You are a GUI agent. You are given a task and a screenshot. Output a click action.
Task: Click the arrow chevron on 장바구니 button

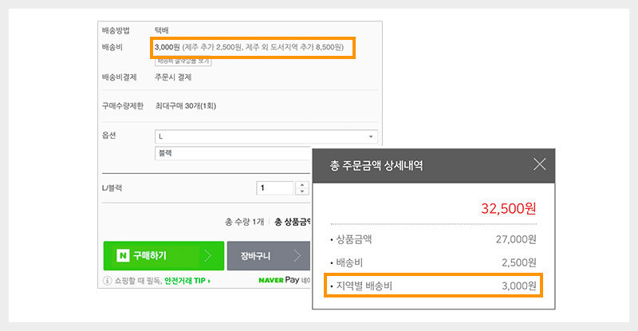295,256
